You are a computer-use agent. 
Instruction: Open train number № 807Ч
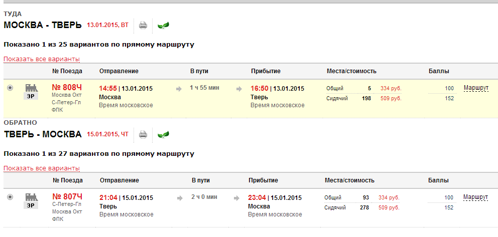coord(67,196)
